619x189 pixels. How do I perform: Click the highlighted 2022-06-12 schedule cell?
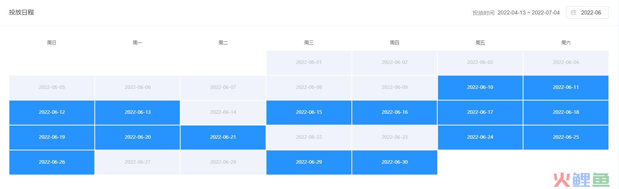point(52,112)
